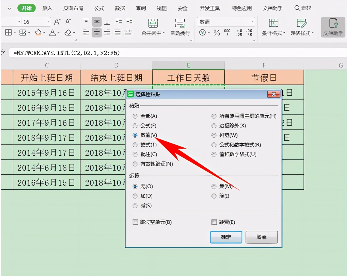This screenshot has height=276, width=347.
Task: Confirm paste with 确定 button
Action: point(226,237)
